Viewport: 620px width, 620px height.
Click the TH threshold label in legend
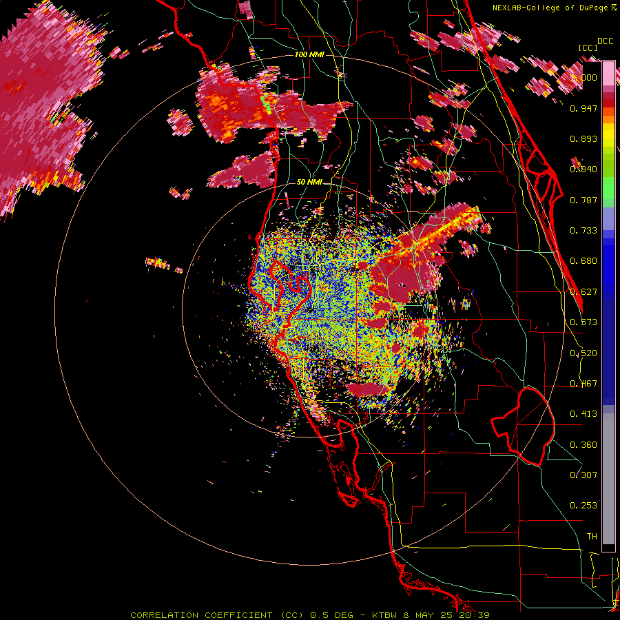(x=592, y=537)
